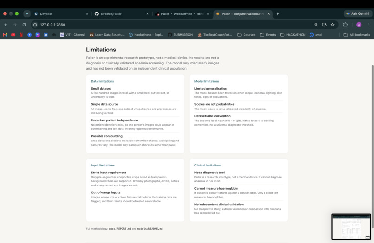The width and height of the screenshot is (374, 243).
Task: Click No independent clinical validation heading
Action: (219, 205)
